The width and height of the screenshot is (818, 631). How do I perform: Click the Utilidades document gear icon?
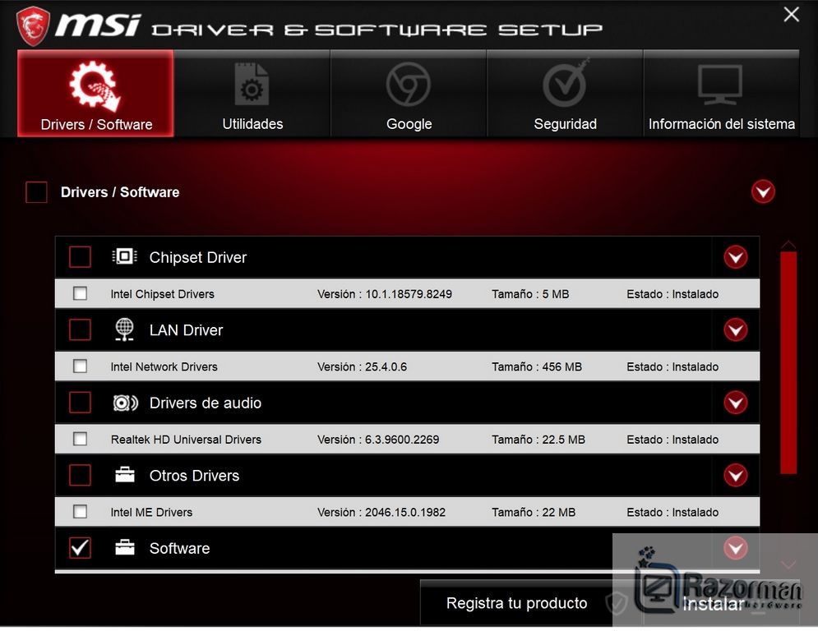pyautogui.click(x=252, y=84)
